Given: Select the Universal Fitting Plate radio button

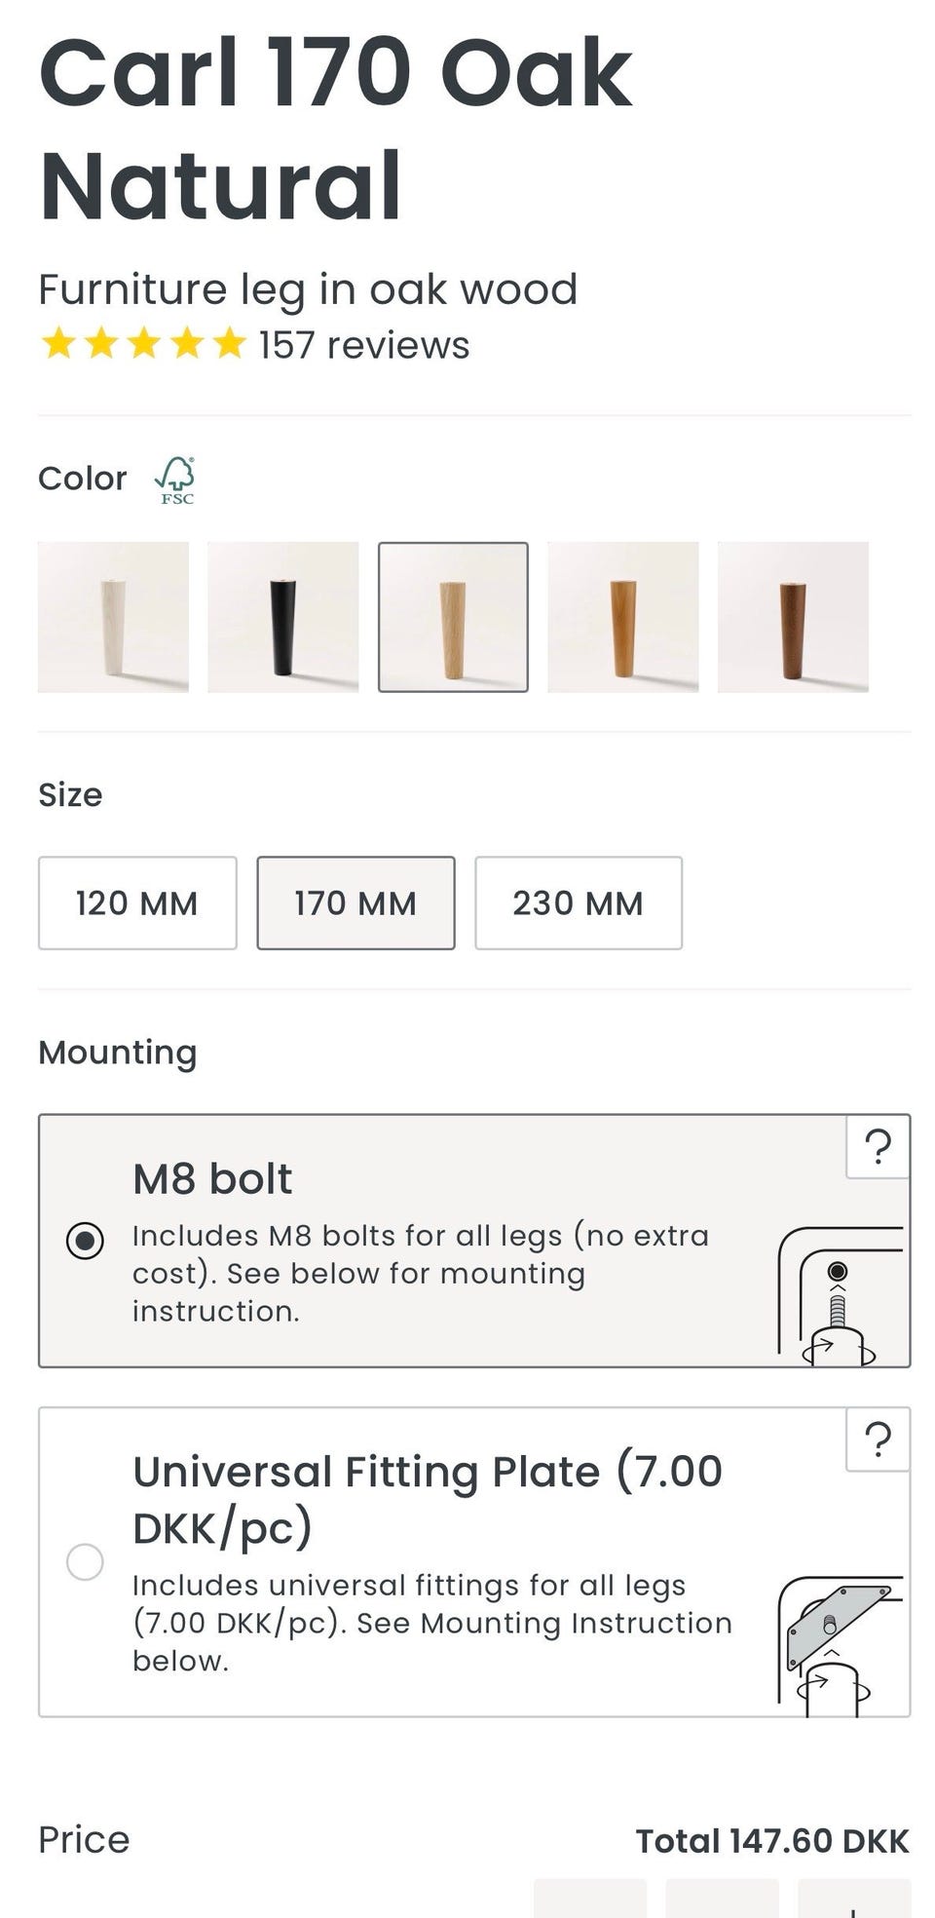Looking at the screenshot, I should [85, 1561].
